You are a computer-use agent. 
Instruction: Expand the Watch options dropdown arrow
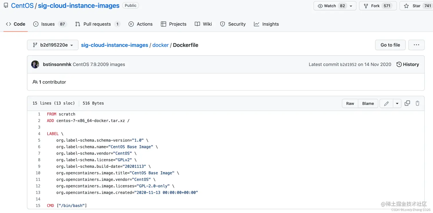(351, 6)
